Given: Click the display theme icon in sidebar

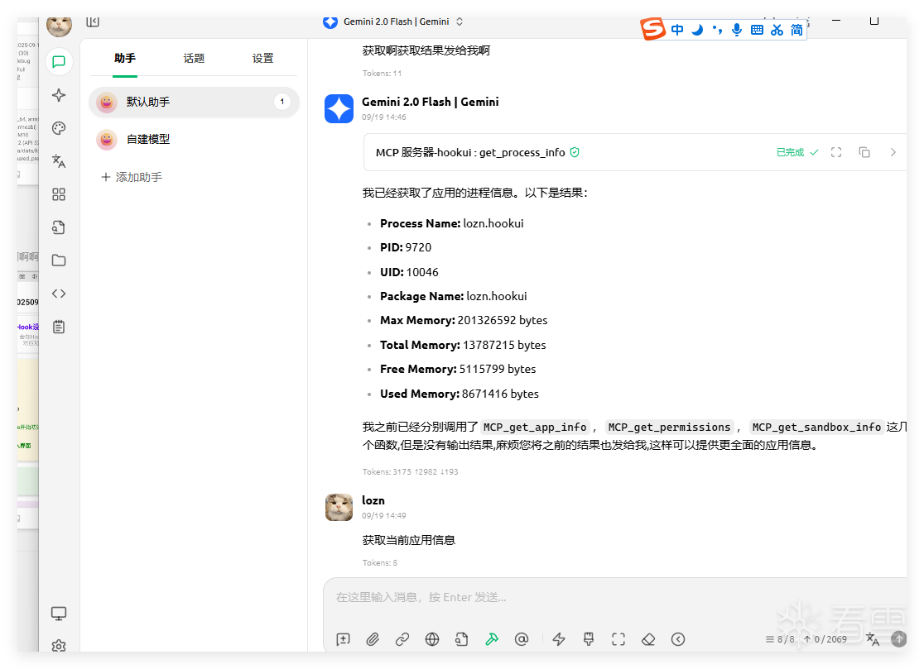Looking at the screenshot, I should point(59,613).
